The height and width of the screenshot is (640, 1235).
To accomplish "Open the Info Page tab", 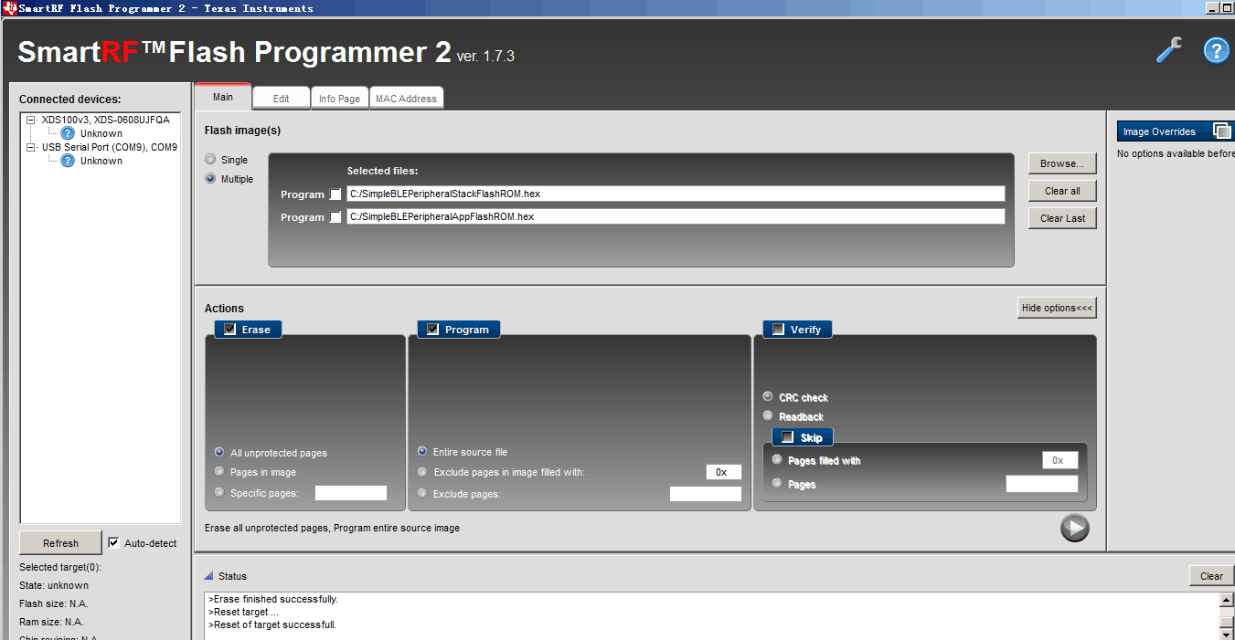I will pyautogui.click(x=339, y=99).
